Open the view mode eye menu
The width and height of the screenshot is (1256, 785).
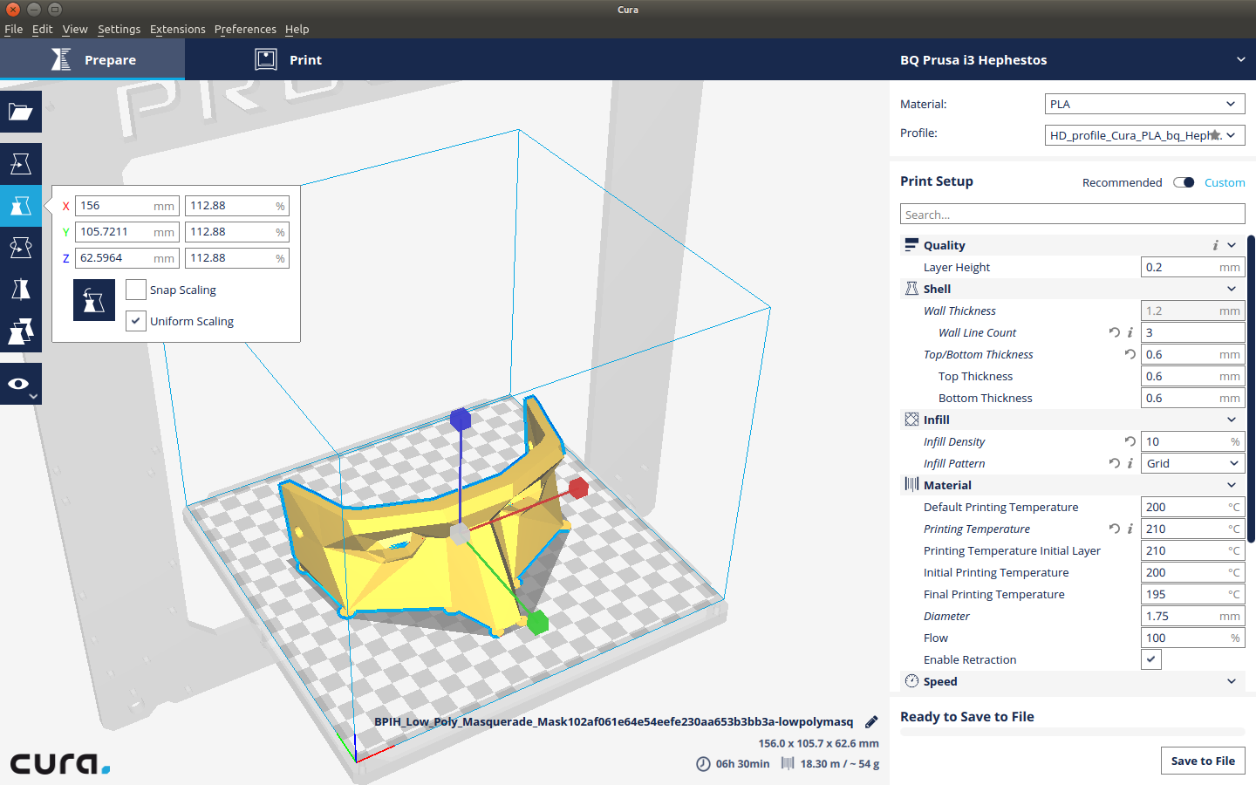(x=21, y=384)
